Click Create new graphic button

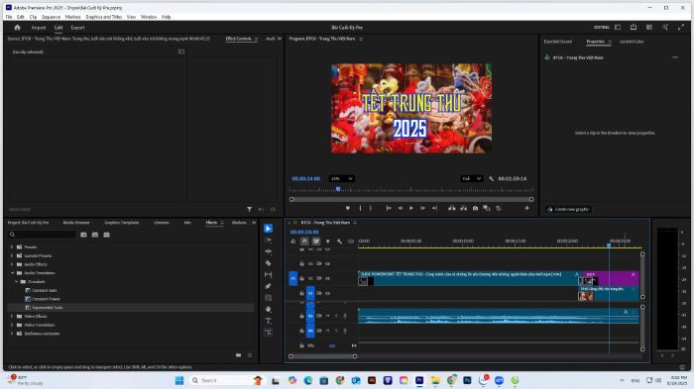point(569,209)
